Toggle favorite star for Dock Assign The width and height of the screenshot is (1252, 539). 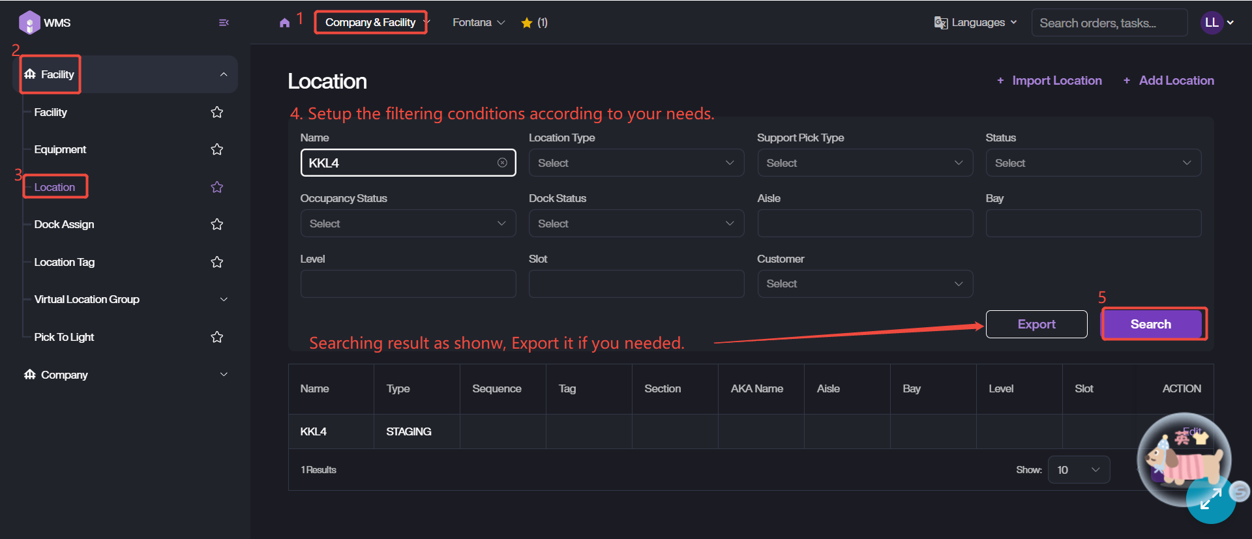pos(217,224)
